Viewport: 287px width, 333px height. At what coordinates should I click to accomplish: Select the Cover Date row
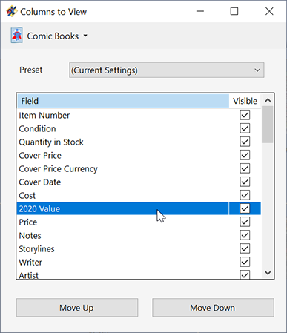pyautogui.click(x=139, y=182)
